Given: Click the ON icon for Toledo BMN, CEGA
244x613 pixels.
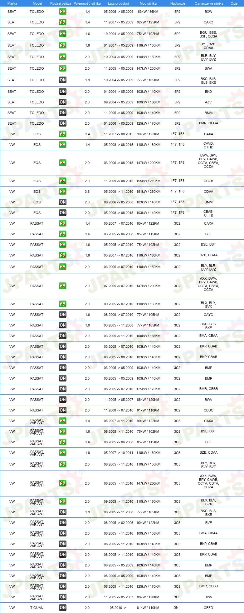Looking at the screenshot, I should point(63,123).
